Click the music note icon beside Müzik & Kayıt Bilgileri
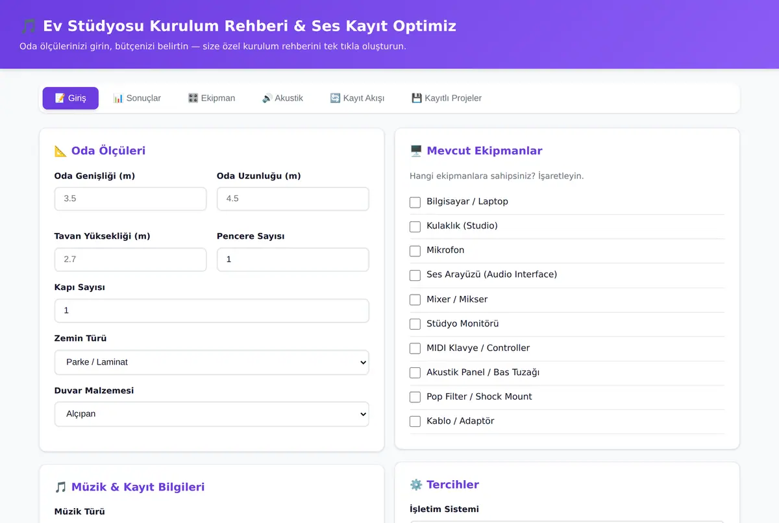The width and height of the screenshot is (779, 523). pyautogui.click(x=61, y=487)
